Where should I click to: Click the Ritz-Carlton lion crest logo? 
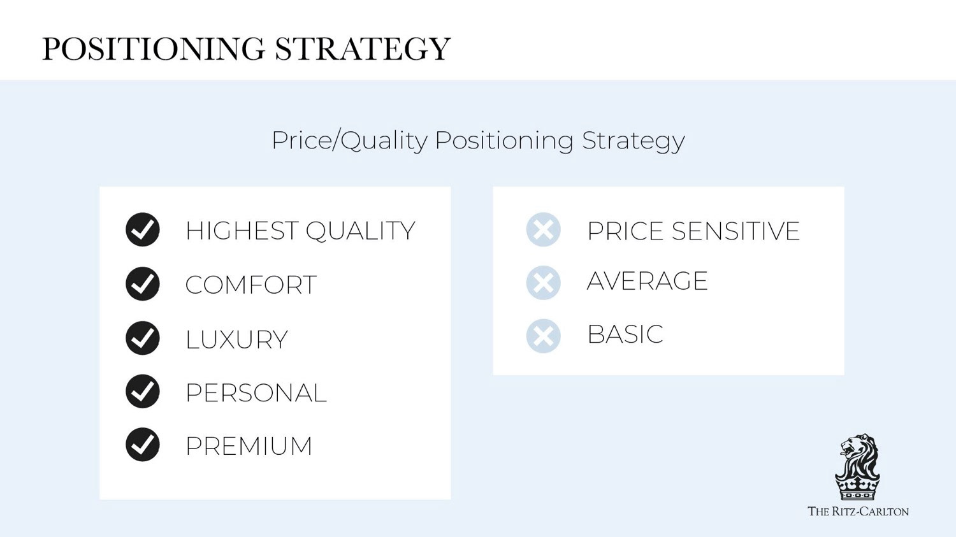[858, 468]
